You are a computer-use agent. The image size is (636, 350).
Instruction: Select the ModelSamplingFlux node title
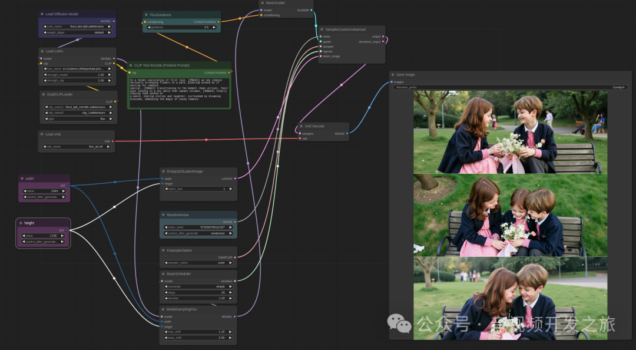pos(182,309)
